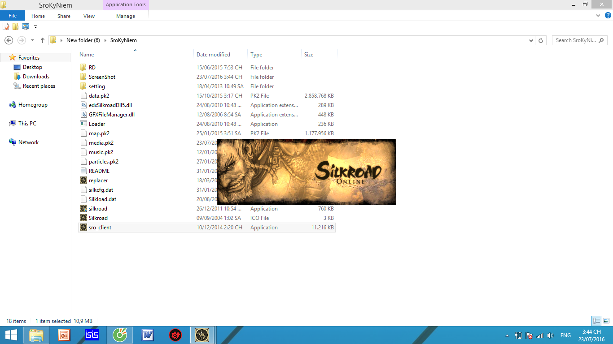613x344 pixels.
Task: Select the Loader application icon
Action: click(83, 124)
